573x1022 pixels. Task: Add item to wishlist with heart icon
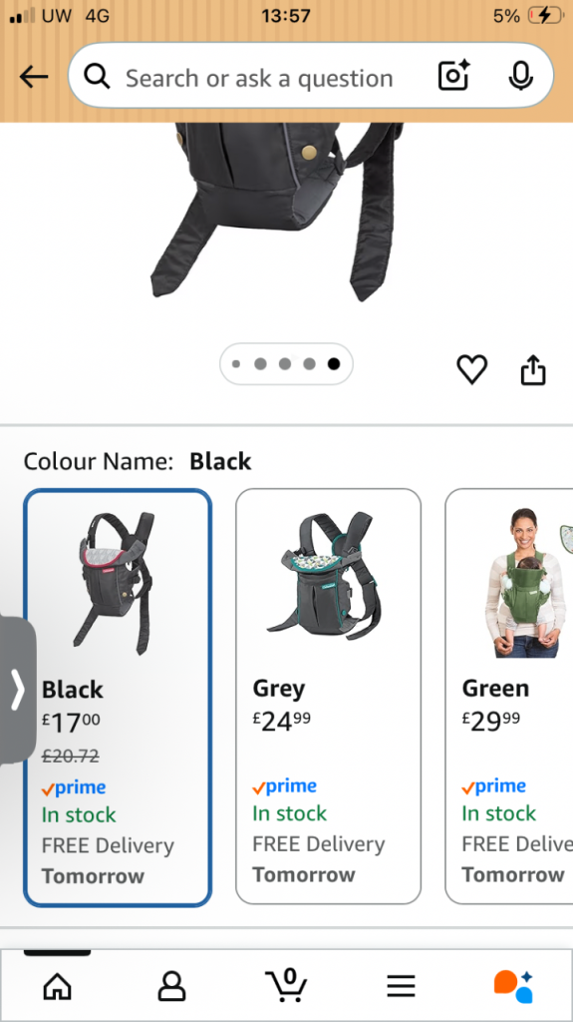(x=472, y=369)
